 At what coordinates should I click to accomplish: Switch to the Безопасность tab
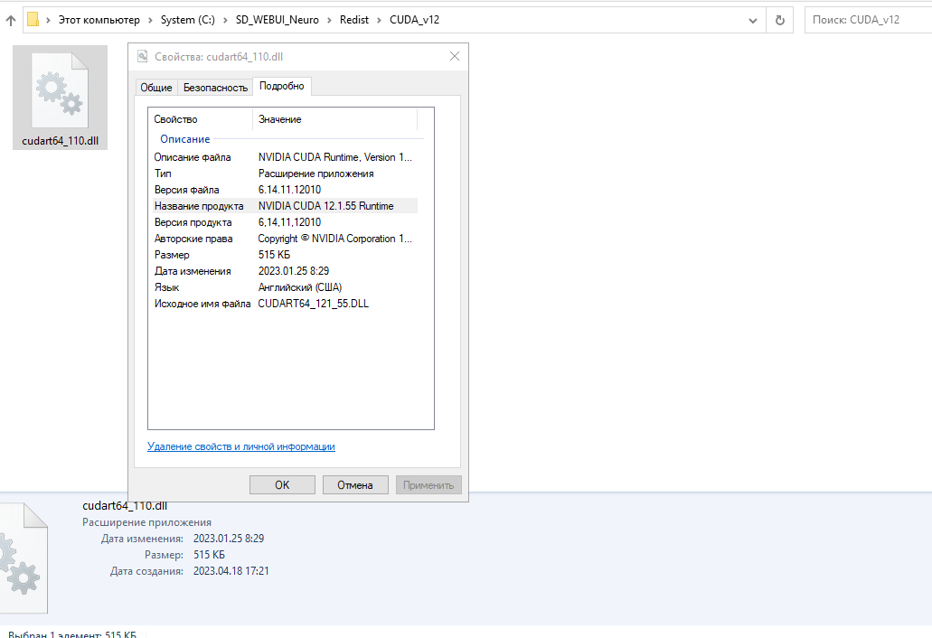[x=215, y=88]
